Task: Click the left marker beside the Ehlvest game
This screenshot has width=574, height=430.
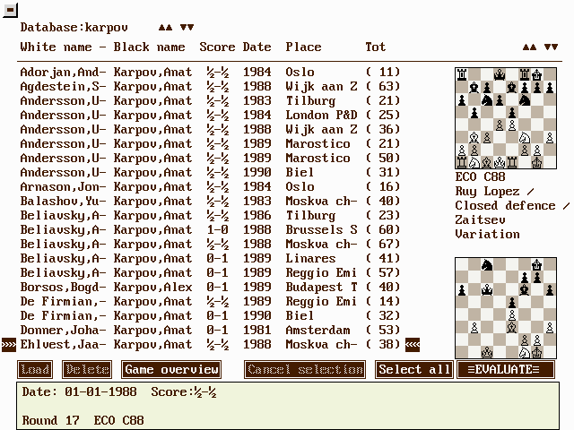Action: (x=9, y=345)
